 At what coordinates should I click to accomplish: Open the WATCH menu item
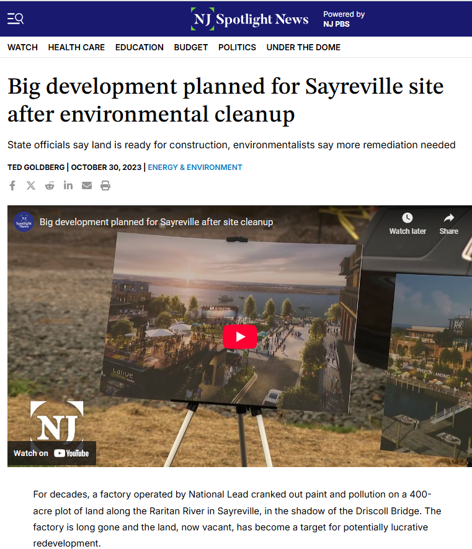22,47
